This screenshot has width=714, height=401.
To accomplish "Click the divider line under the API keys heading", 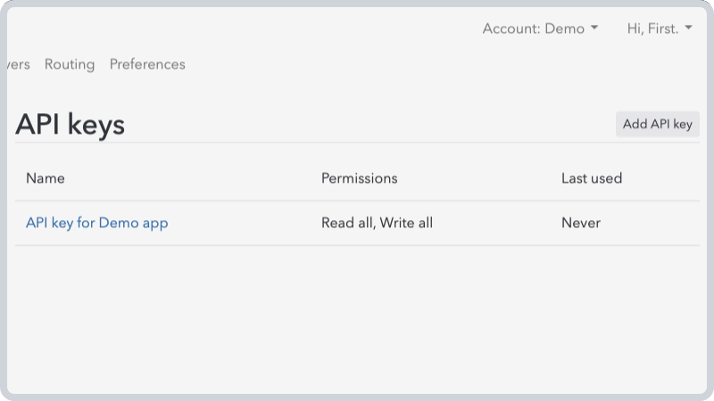I will [357, 143].
